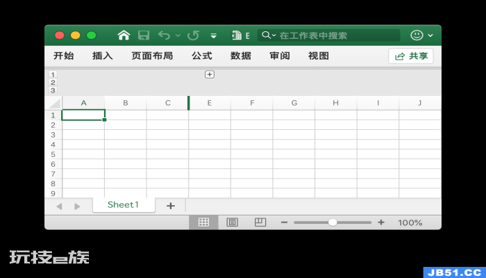Select row 7 header
The width and height of the screenshot is (486, 278).
pyautogui.click(x=53, y=174)
